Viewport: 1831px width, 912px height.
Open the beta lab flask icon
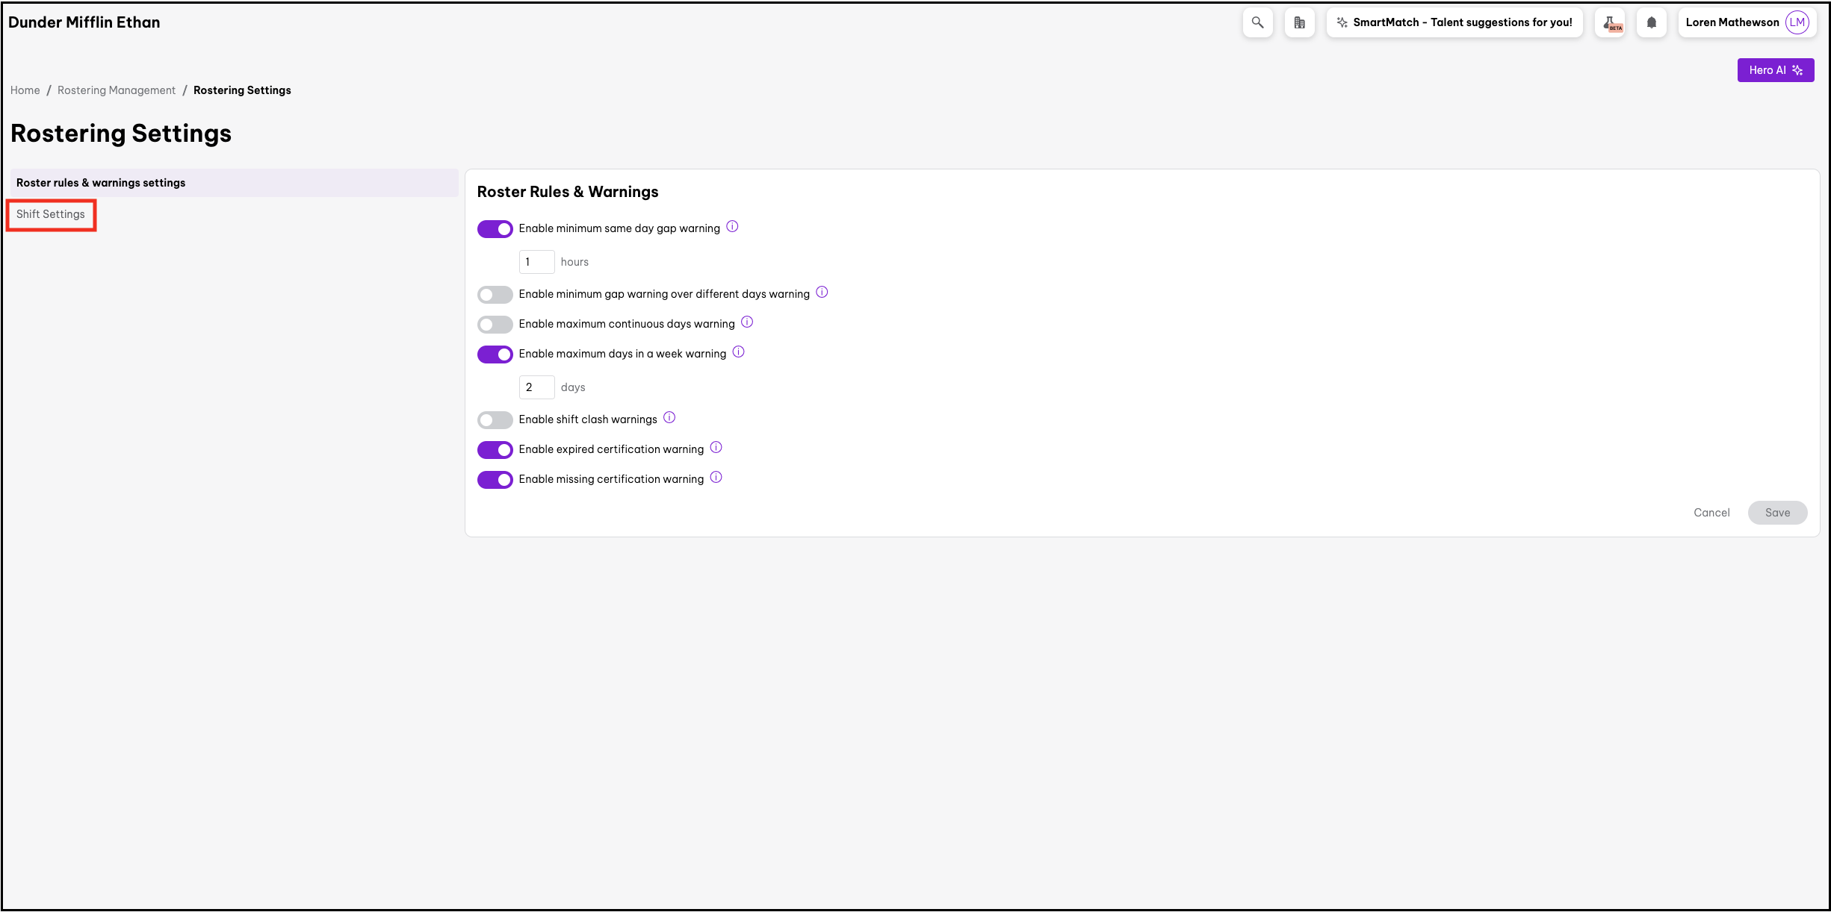(x=1609, y=22)
